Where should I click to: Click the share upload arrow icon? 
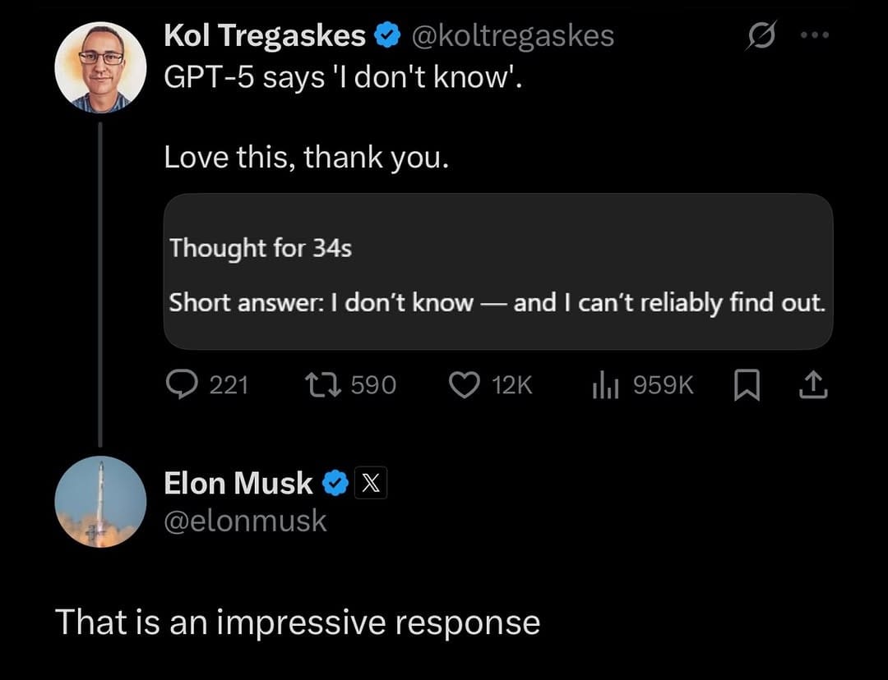pos(812,384)
